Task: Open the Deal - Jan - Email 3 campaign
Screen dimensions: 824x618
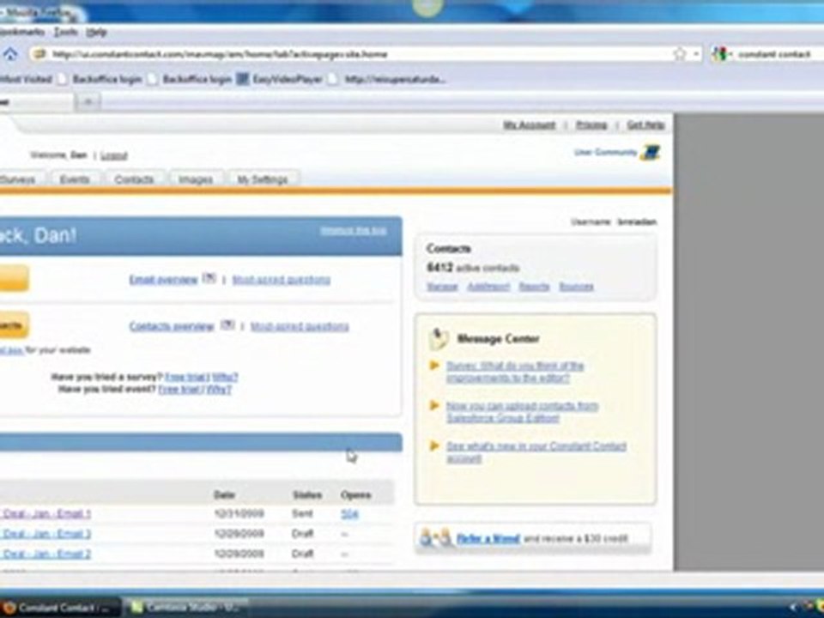Action: click(46, 533)
